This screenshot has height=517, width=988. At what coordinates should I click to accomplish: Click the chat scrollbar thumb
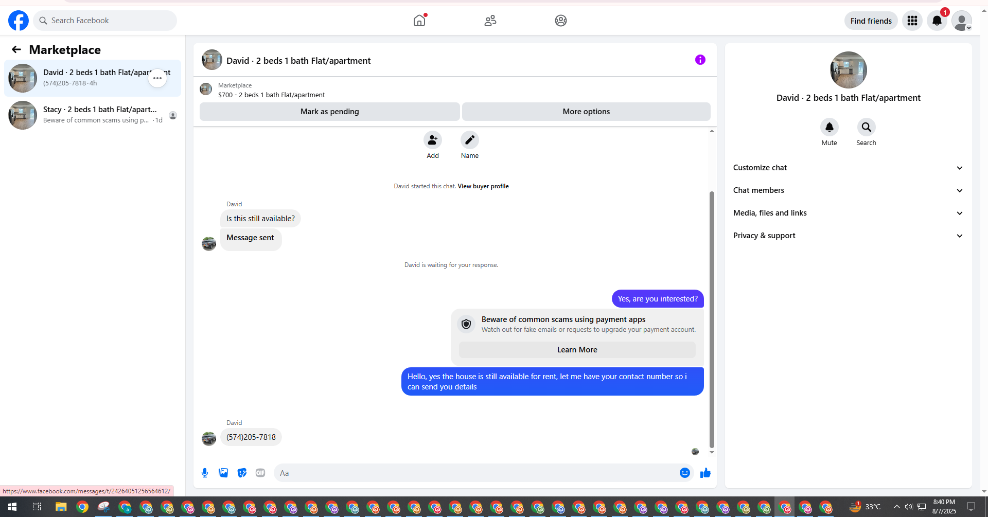(x=712, y=319)
